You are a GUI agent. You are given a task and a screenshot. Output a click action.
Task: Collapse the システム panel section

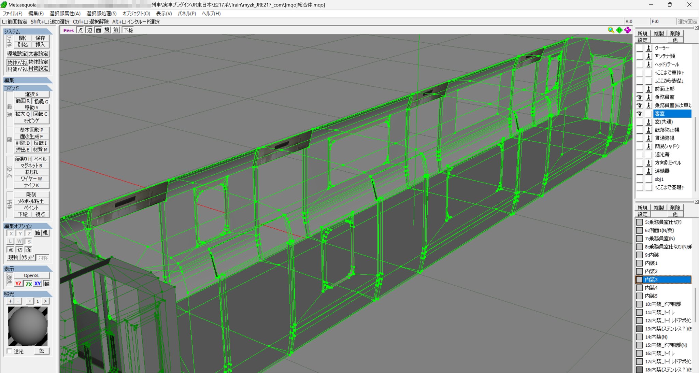28,31
